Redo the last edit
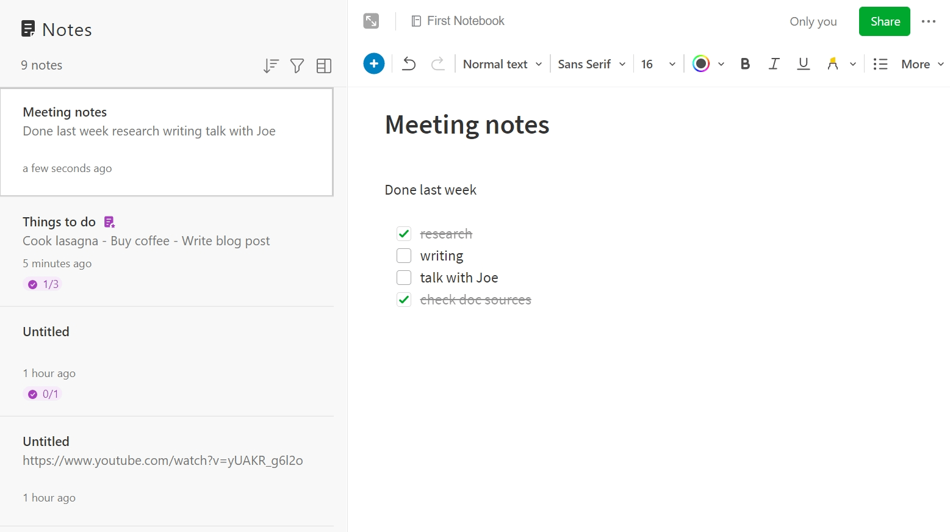950x532 pixels. click(438, 63)
